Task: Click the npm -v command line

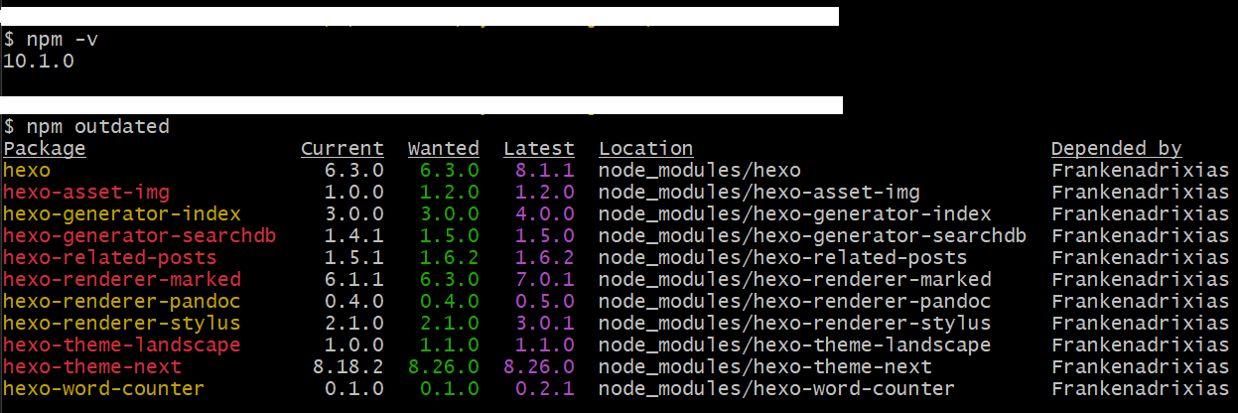Action: (52, 39)
